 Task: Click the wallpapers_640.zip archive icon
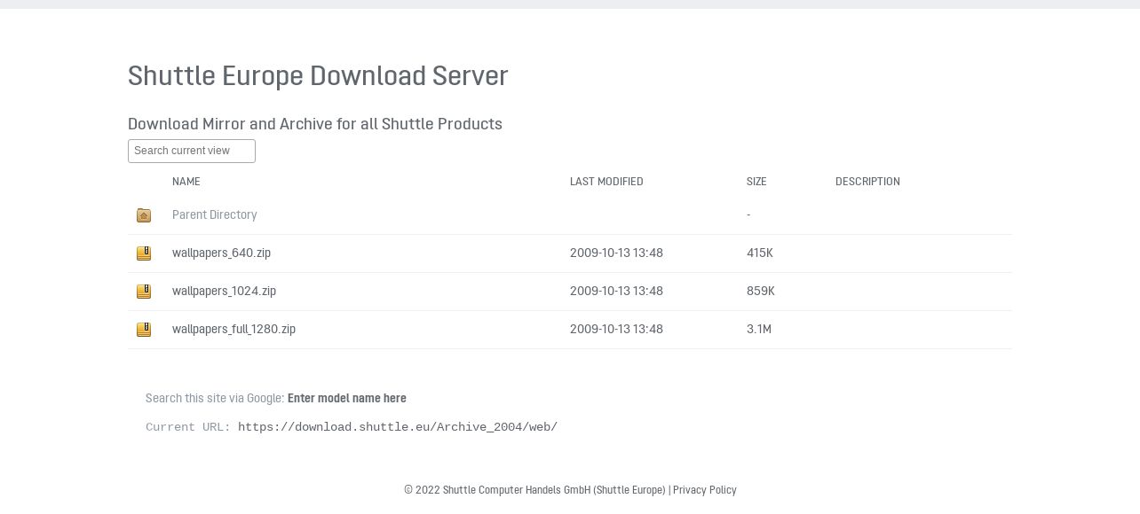tap(144, 253)
